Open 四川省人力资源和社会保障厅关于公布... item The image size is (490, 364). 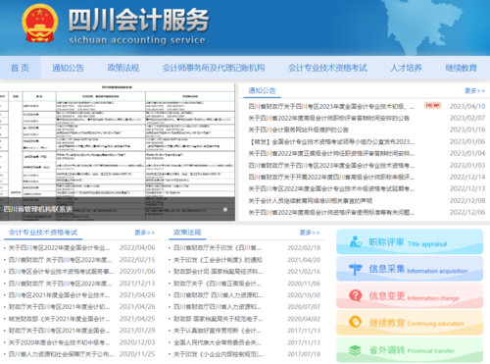click(x=61, y=354)
